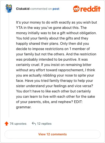
Task: Click the orange reddit wordmark
Action: [x=90, y=9]
